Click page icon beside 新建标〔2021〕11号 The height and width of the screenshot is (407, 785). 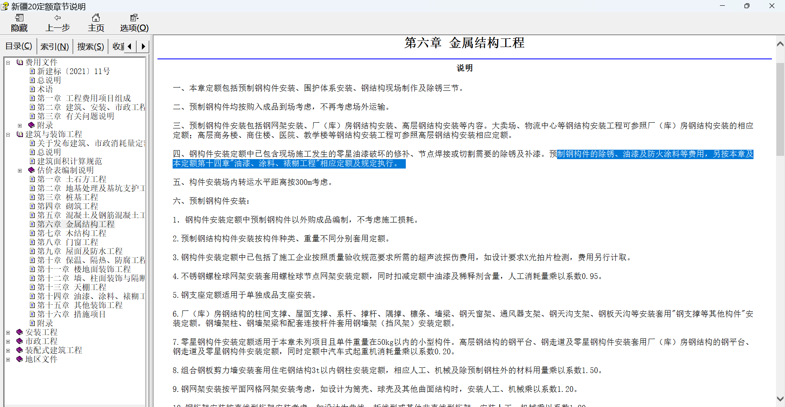pos(32,71)
